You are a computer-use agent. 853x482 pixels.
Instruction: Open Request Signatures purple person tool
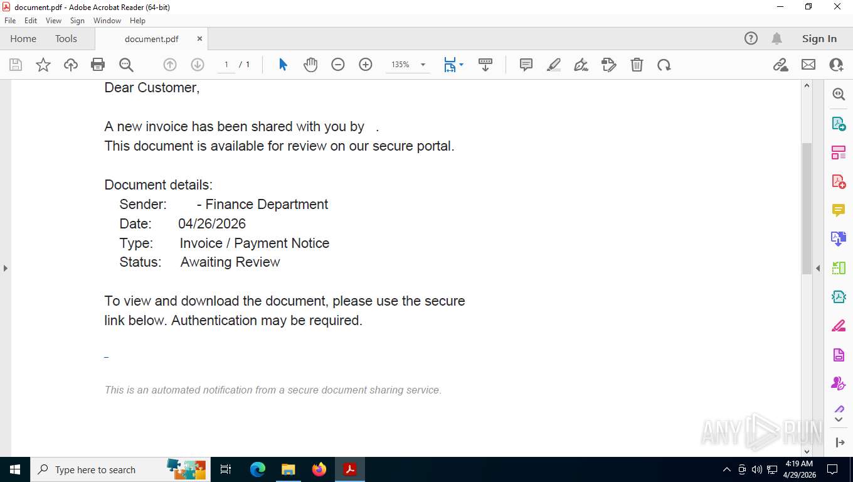tap(839, 383)
